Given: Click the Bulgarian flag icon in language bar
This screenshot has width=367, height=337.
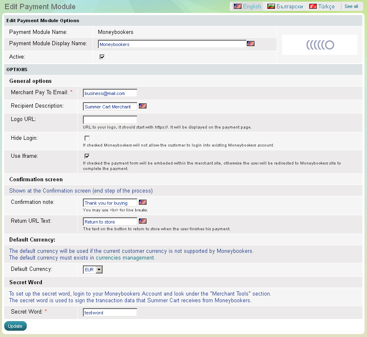Looking at the screenshot, I should click(x=271, y=6).
